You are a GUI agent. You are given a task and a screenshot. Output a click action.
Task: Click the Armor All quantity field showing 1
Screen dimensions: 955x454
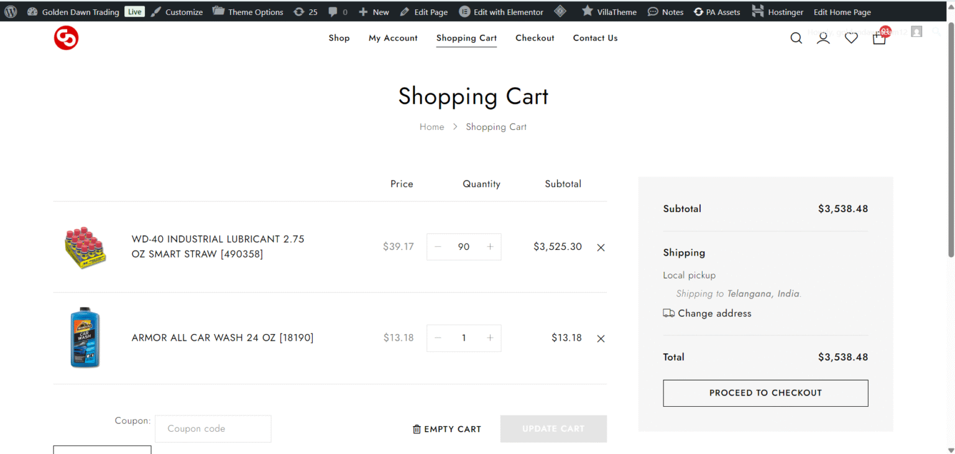click(x=464, y=338)
